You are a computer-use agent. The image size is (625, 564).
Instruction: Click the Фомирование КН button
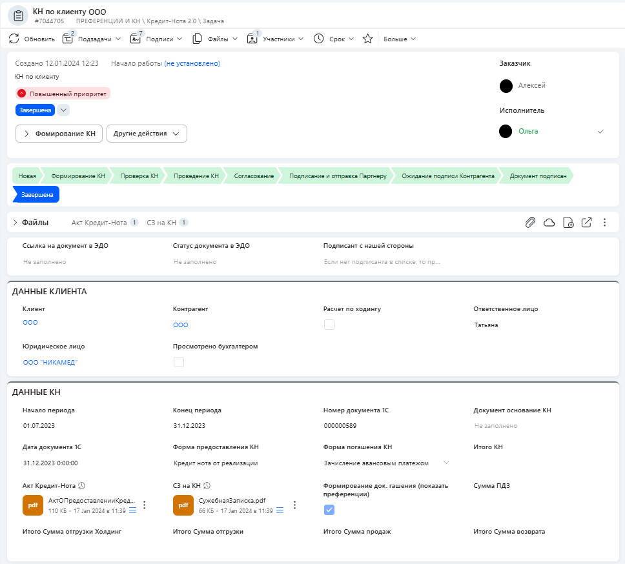59,134
